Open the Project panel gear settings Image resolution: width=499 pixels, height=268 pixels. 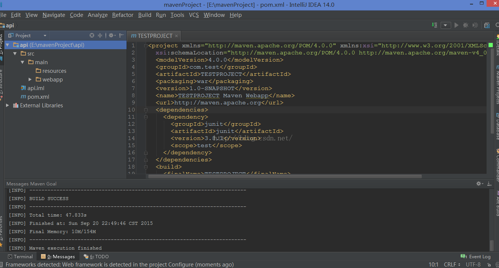pos(112,35)
